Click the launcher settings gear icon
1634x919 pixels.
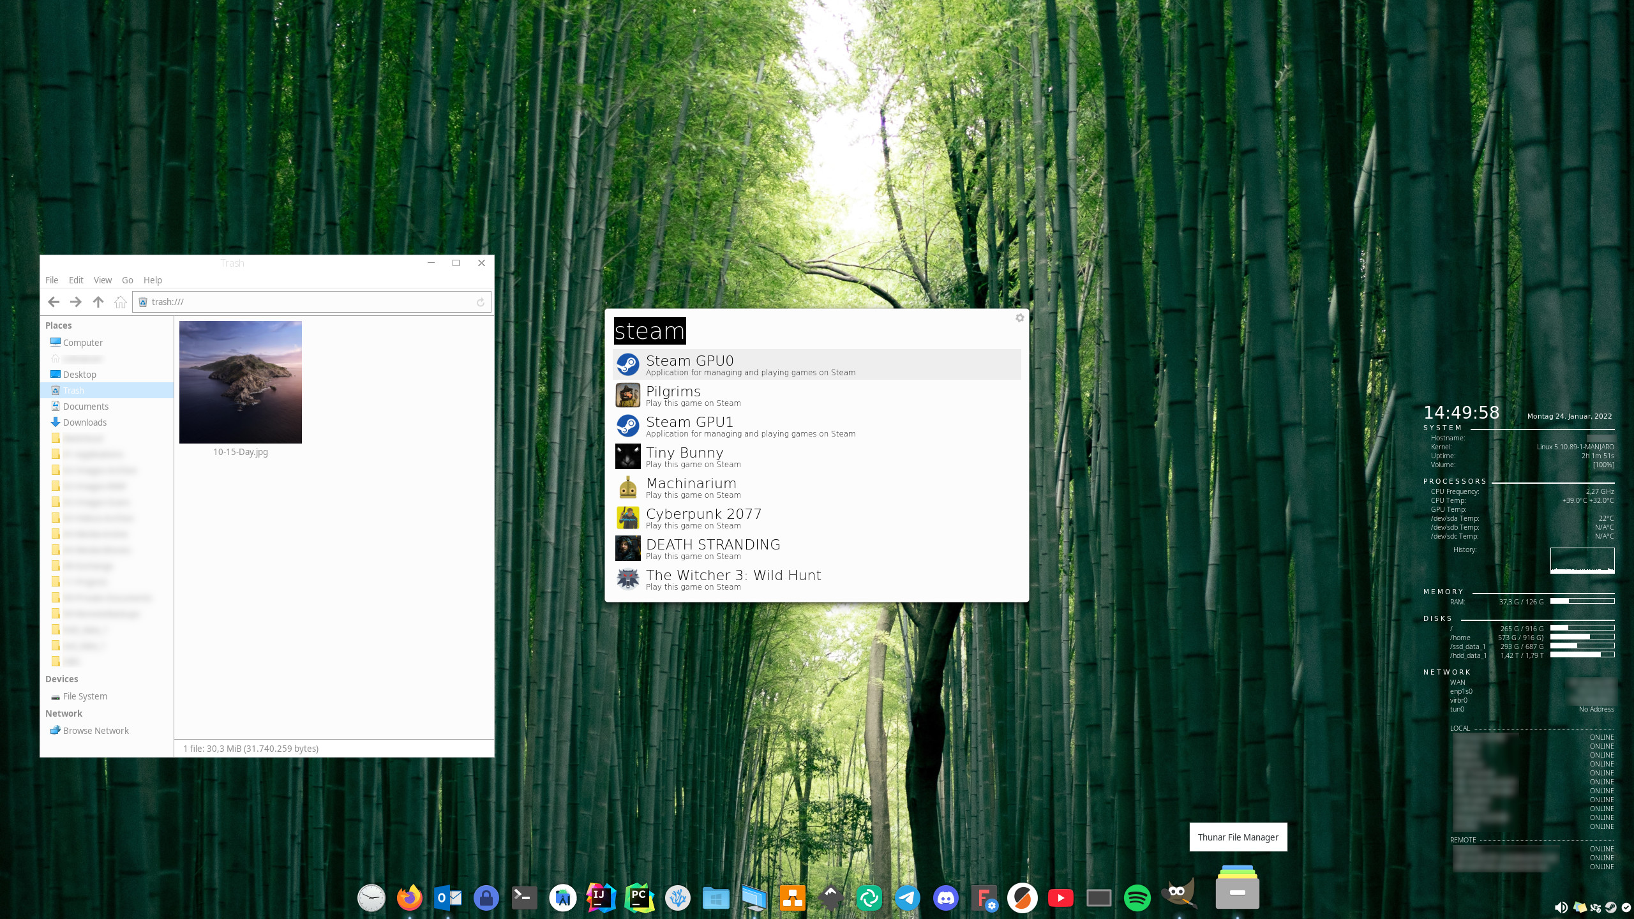1019,318
